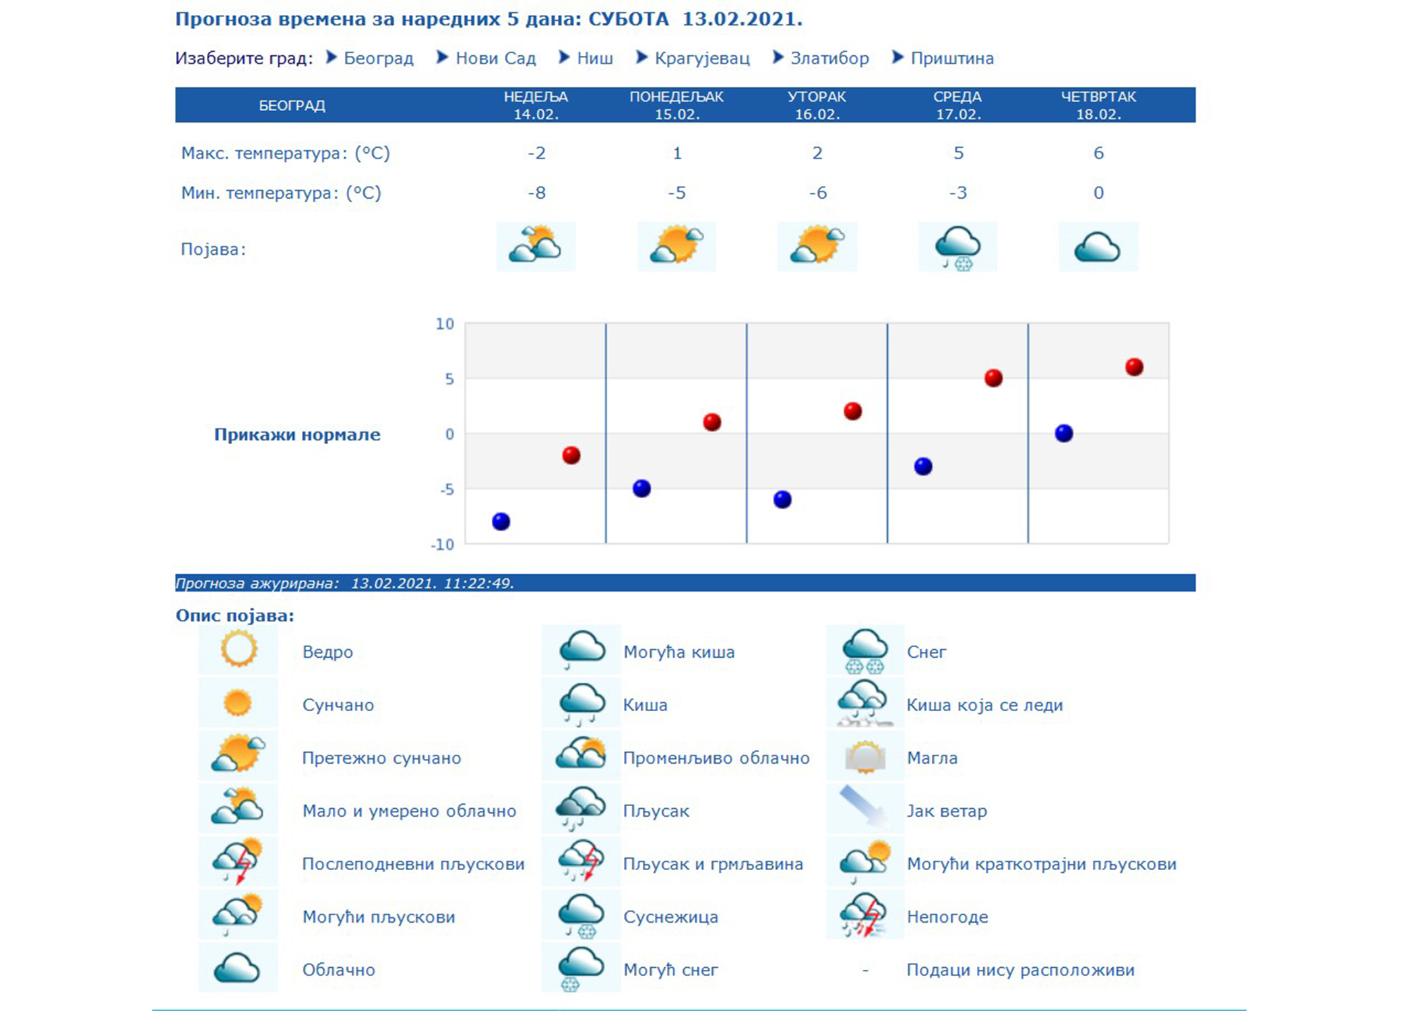The image size is (1415, 1011).
Task: Open the Крагујевац city forecast link
Action: (702, 59)
